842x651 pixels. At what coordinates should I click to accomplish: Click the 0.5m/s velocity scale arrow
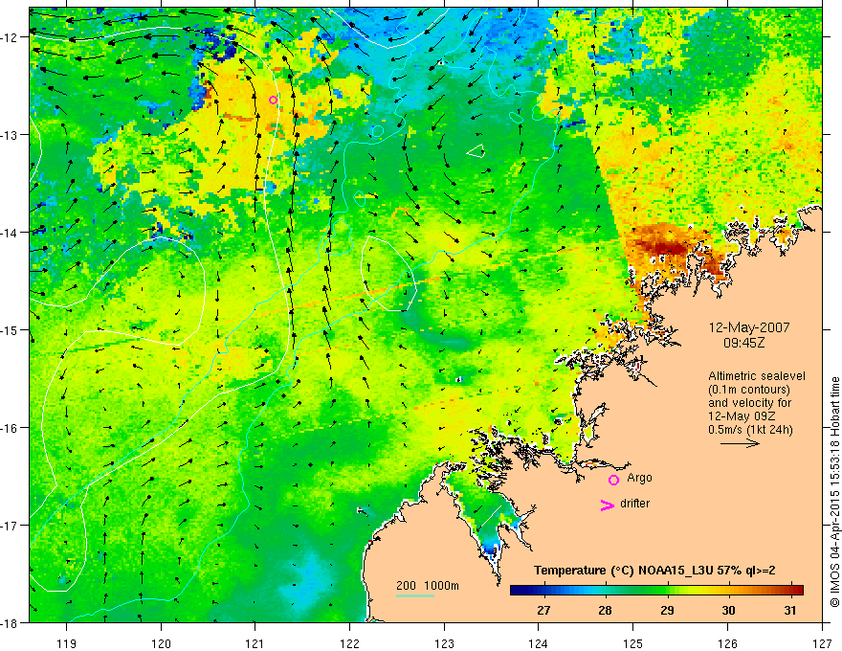click(x=740, y=443)
